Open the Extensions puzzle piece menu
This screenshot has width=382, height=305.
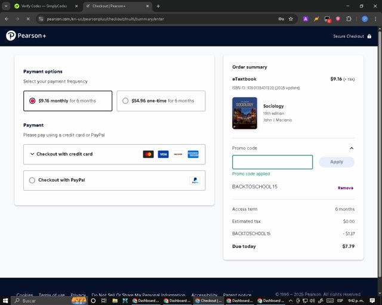click(x=349, y=19)
